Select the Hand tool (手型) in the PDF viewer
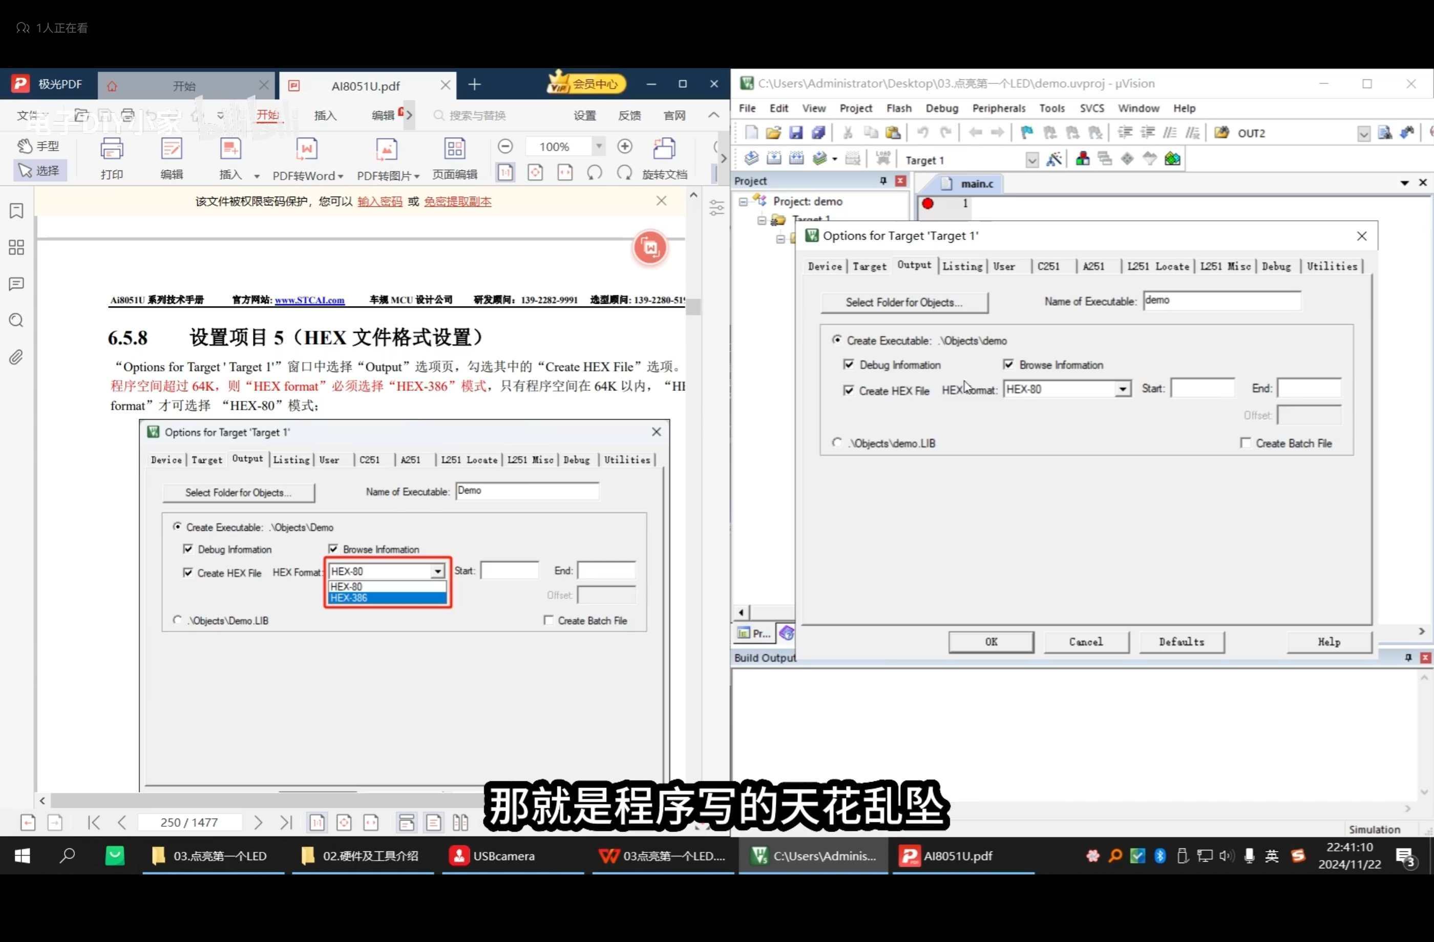1434x942 pixels. (38, 146)
